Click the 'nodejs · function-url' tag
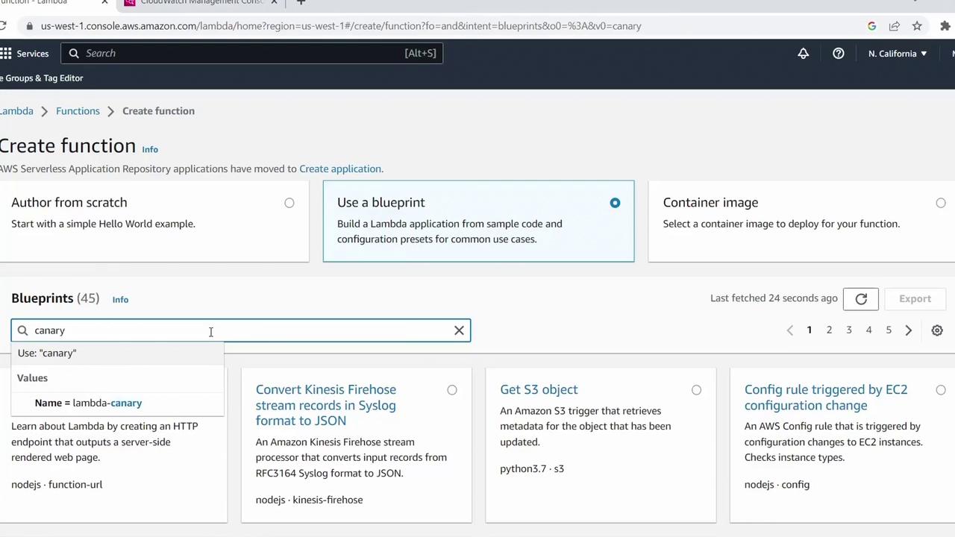The height and width of the screenshot is (537, 955). [x=57, y=484]
